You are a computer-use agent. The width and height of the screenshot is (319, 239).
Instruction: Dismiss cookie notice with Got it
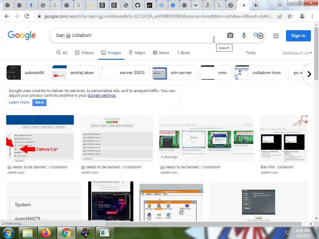tap(39, 102)
